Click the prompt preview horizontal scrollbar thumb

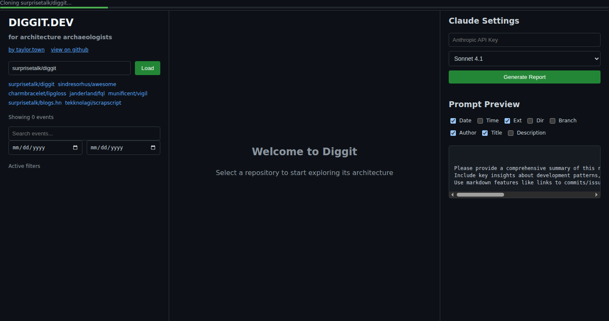tap(480, 194)
